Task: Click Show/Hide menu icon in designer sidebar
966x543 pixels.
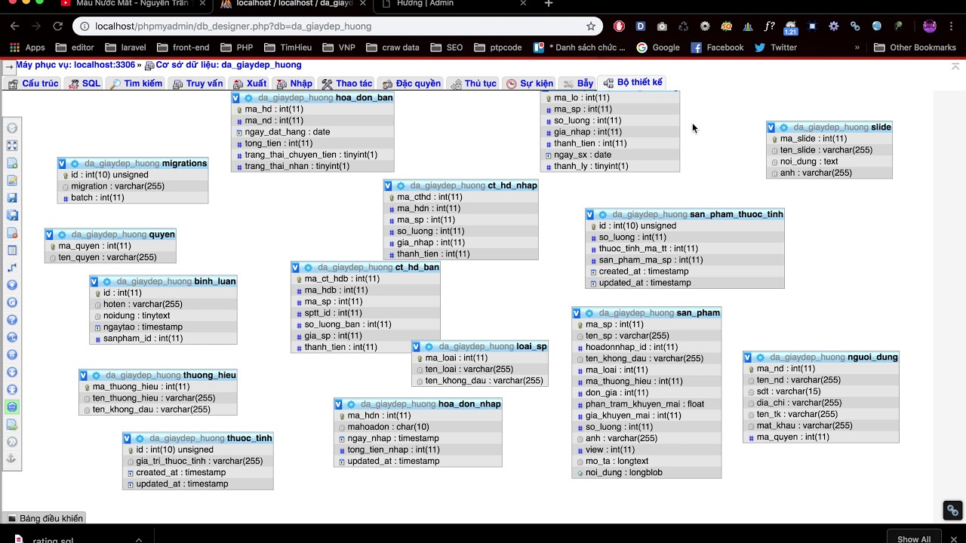Action: (x=12, y=128)
